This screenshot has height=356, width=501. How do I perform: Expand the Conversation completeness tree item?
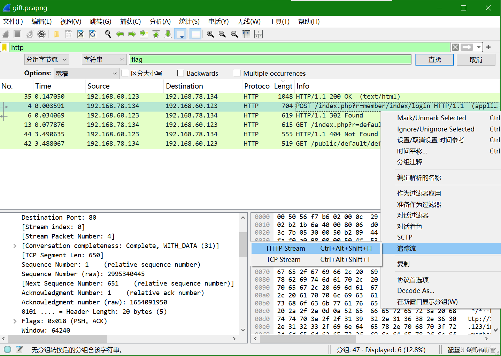pos(15,246)
